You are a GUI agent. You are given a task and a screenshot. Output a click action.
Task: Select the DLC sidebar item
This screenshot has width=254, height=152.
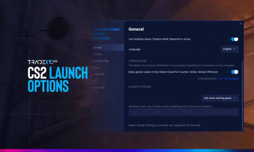coord(95,81)
